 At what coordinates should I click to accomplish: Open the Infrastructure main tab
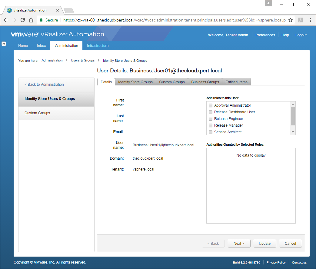click(98, 46)
